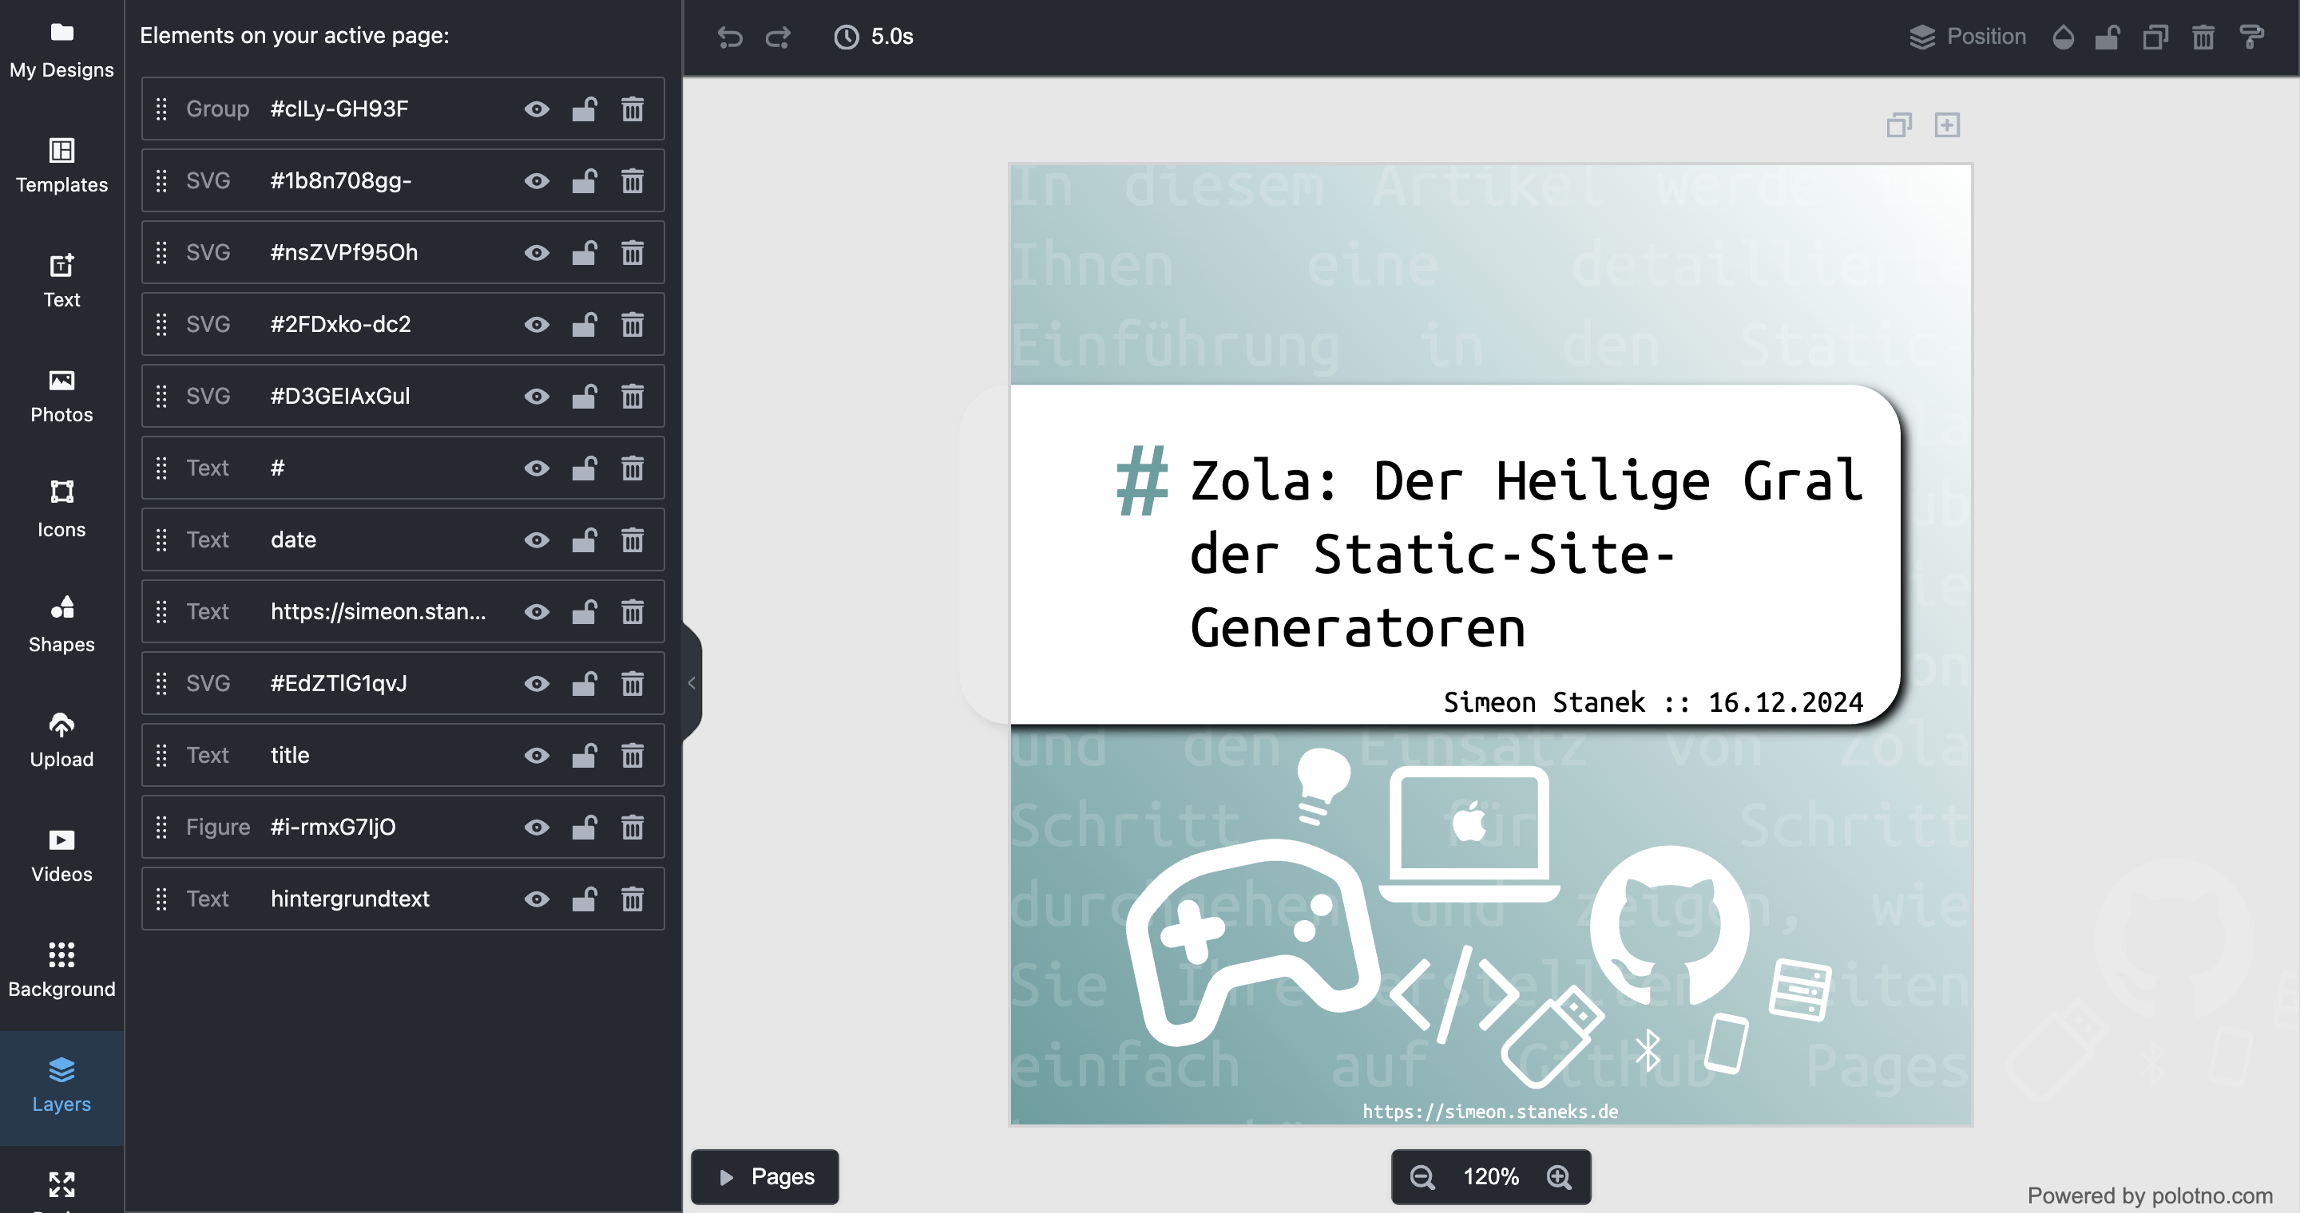This screenshot has width=2300, height=1213.
Task: Open the Position dropdown menu
Action: (1967, 37)
